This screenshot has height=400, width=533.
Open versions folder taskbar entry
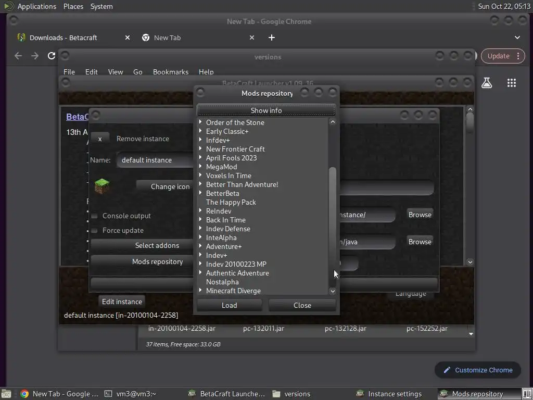click(x=291, y=394)
